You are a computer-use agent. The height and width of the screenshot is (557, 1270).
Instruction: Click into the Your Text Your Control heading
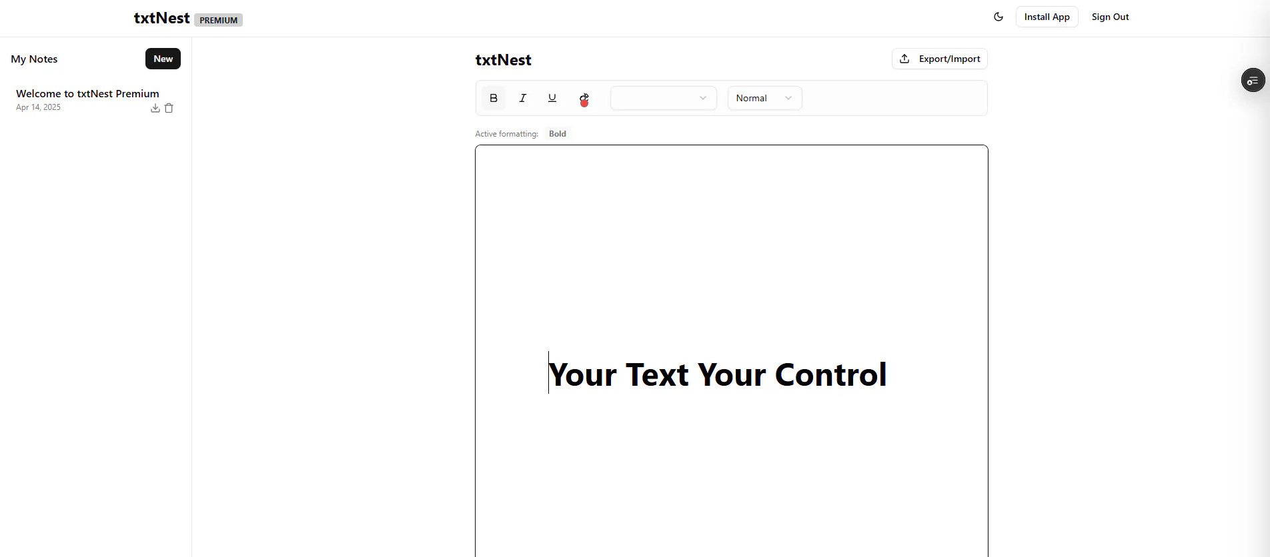click(718, 374)
